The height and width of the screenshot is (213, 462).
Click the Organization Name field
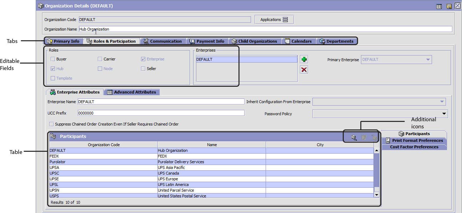pos(265,29)
